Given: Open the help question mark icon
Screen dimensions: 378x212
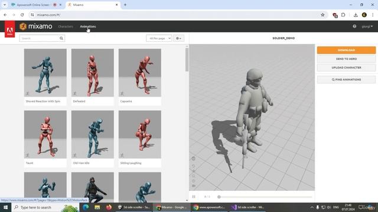Looking at the screenshot, I should pos(354,26).
